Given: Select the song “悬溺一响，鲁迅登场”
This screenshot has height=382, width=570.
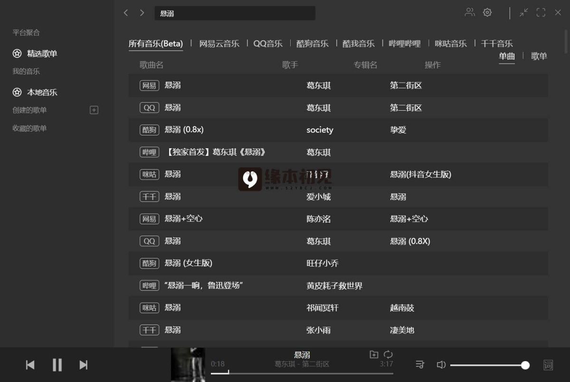Looking at the screenshot, I should tap(204, 286).
